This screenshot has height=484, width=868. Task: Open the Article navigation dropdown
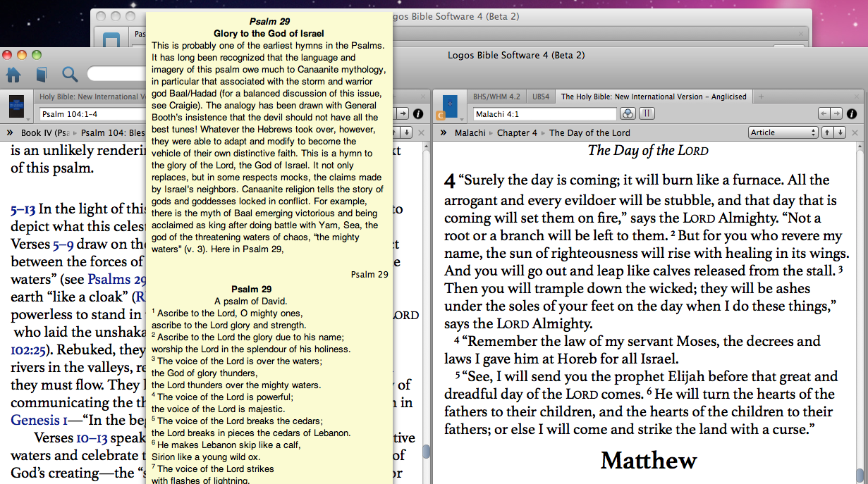[783, 132]
